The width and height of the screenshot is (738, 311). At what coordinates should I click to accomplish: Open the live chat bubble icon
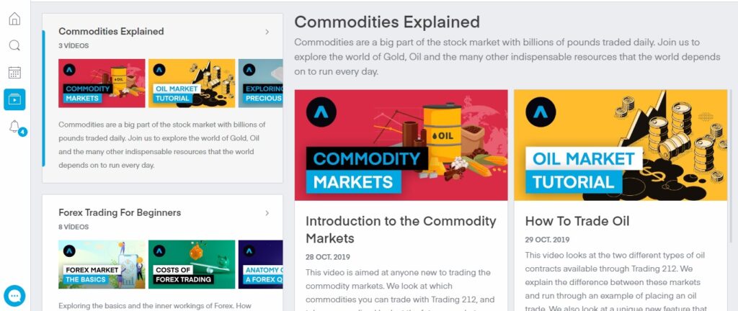(x=14, y=295)
